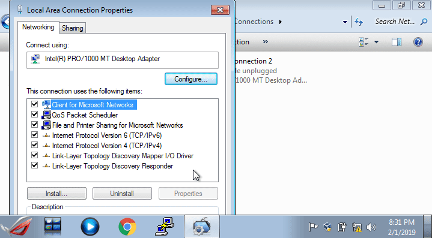Open the Sharing tab
The width and height of the screenshot is (432, 238).
73,28
